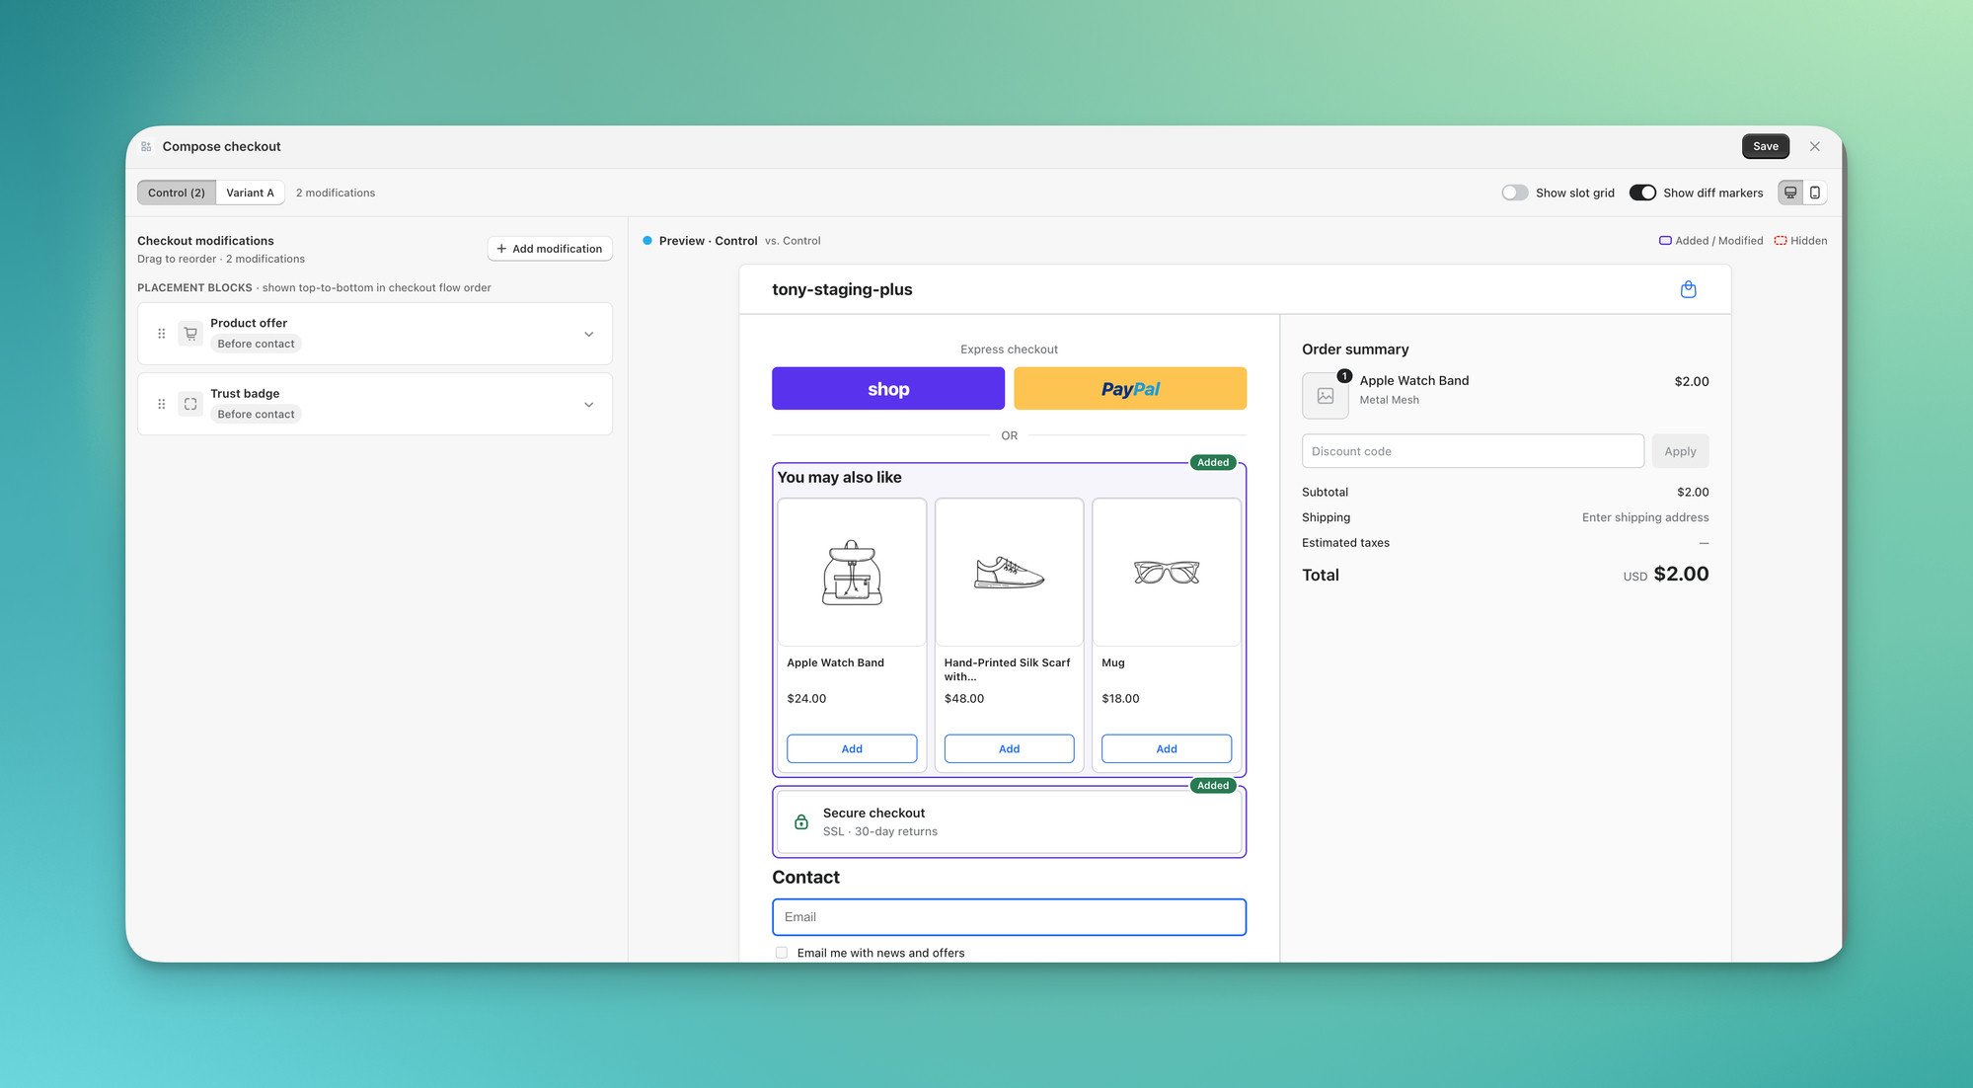Switch to the Control (2) tab
The height and width of the screenshot is (1088, 1973).
point(177,193)
